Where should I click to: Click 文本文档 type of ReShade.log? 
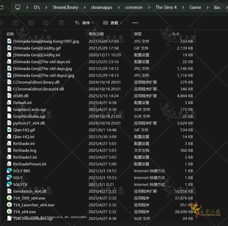click(x=142, y=150)
